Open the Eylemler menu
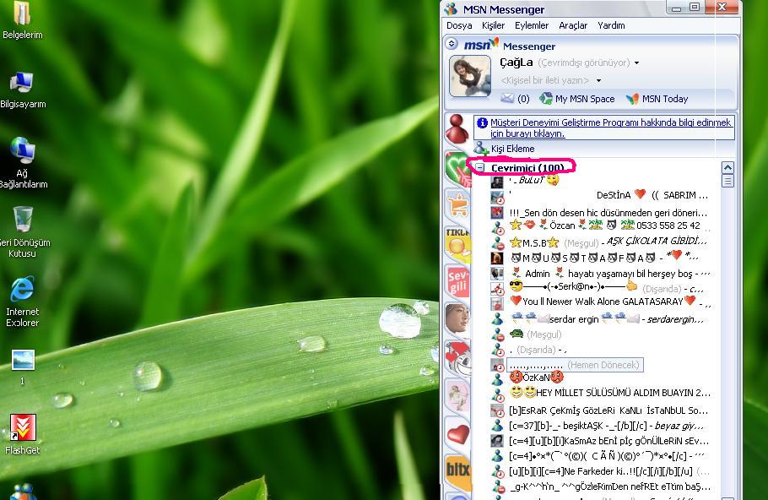 [532, 25]
